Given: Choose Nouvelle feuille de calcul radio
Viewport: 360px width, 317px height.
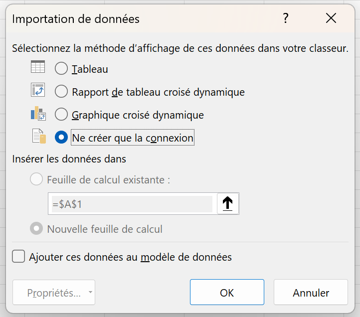Looking at the screenshot, I should 36,228.
